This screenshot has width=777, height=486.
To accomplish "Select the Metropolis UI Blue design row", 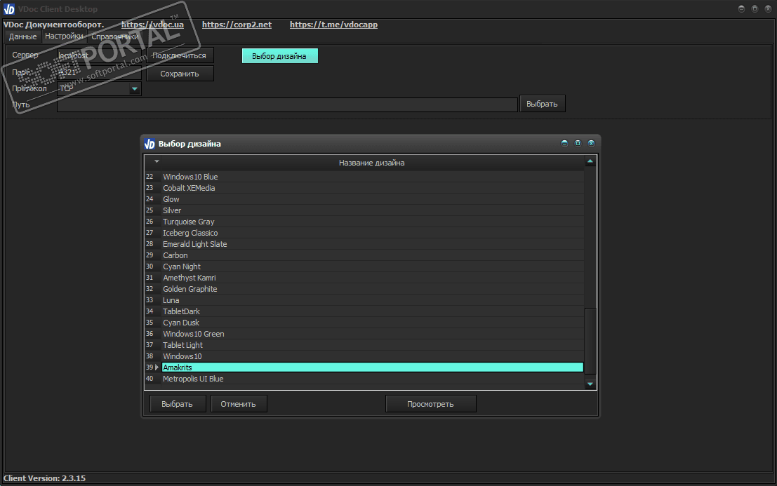I will tap(364, 379).
